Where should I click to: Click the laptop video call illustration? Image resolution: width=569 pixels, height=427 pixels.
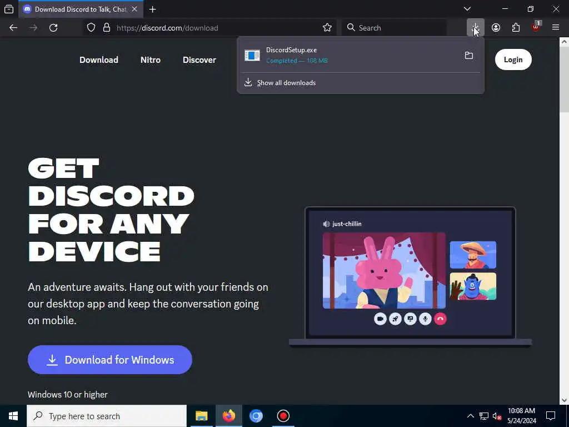click(410, 277)
